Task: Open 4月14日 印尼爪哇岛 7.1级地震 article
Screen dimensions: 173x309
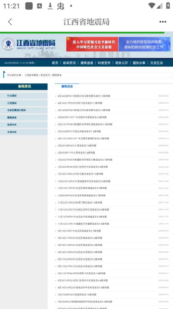Action: click(80, 103)
